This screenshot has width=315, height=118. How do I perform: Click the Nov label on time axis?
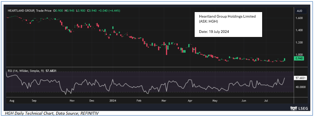coord(72,100)
